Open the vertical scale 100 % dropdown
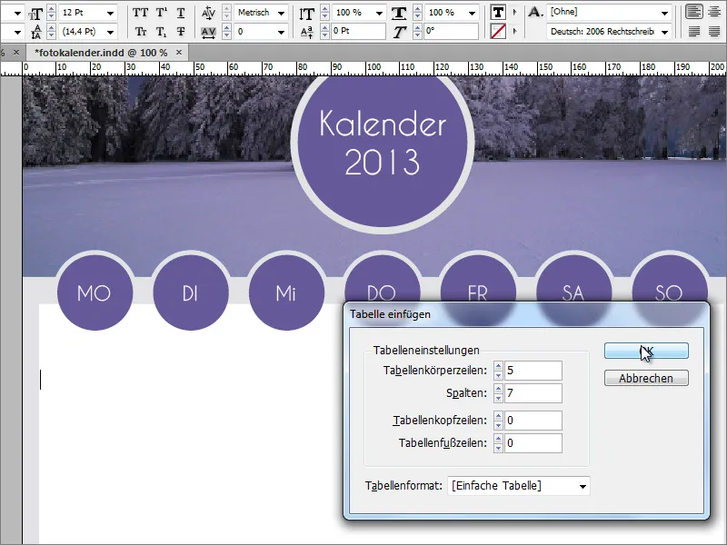The width and height of the screenshot is (727, 545). coord(379,13)
